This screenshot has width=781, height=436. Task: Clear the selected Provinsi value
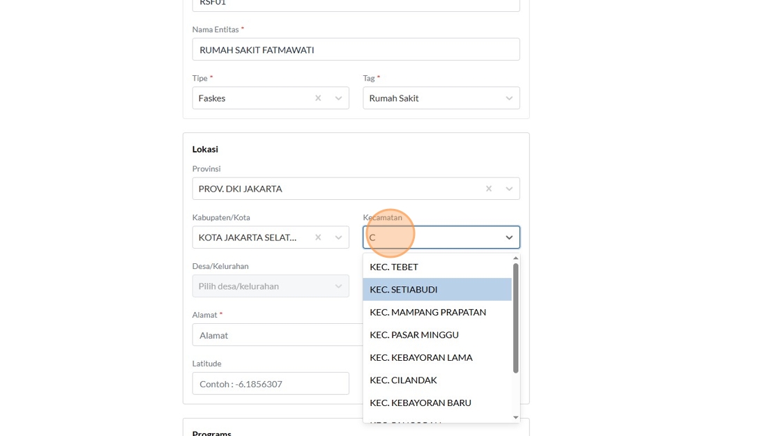pos(489,189)
